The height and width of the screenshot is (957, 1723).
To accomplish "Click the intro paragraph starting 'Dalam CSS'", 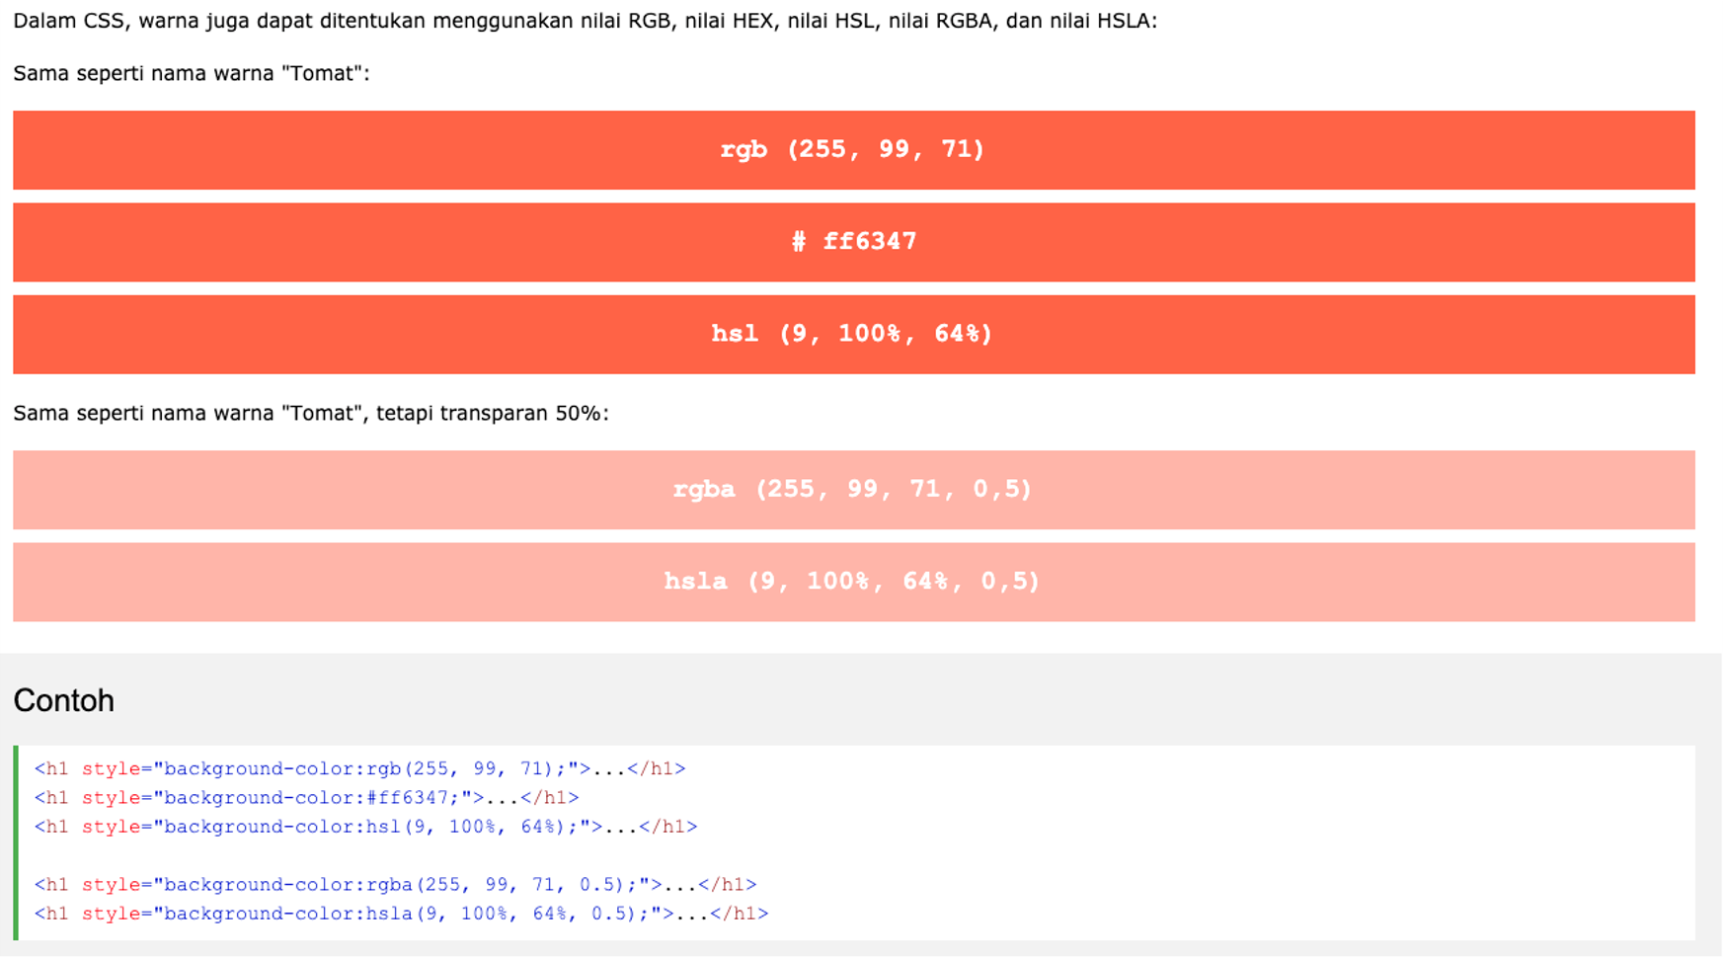I will click(585, 21).
